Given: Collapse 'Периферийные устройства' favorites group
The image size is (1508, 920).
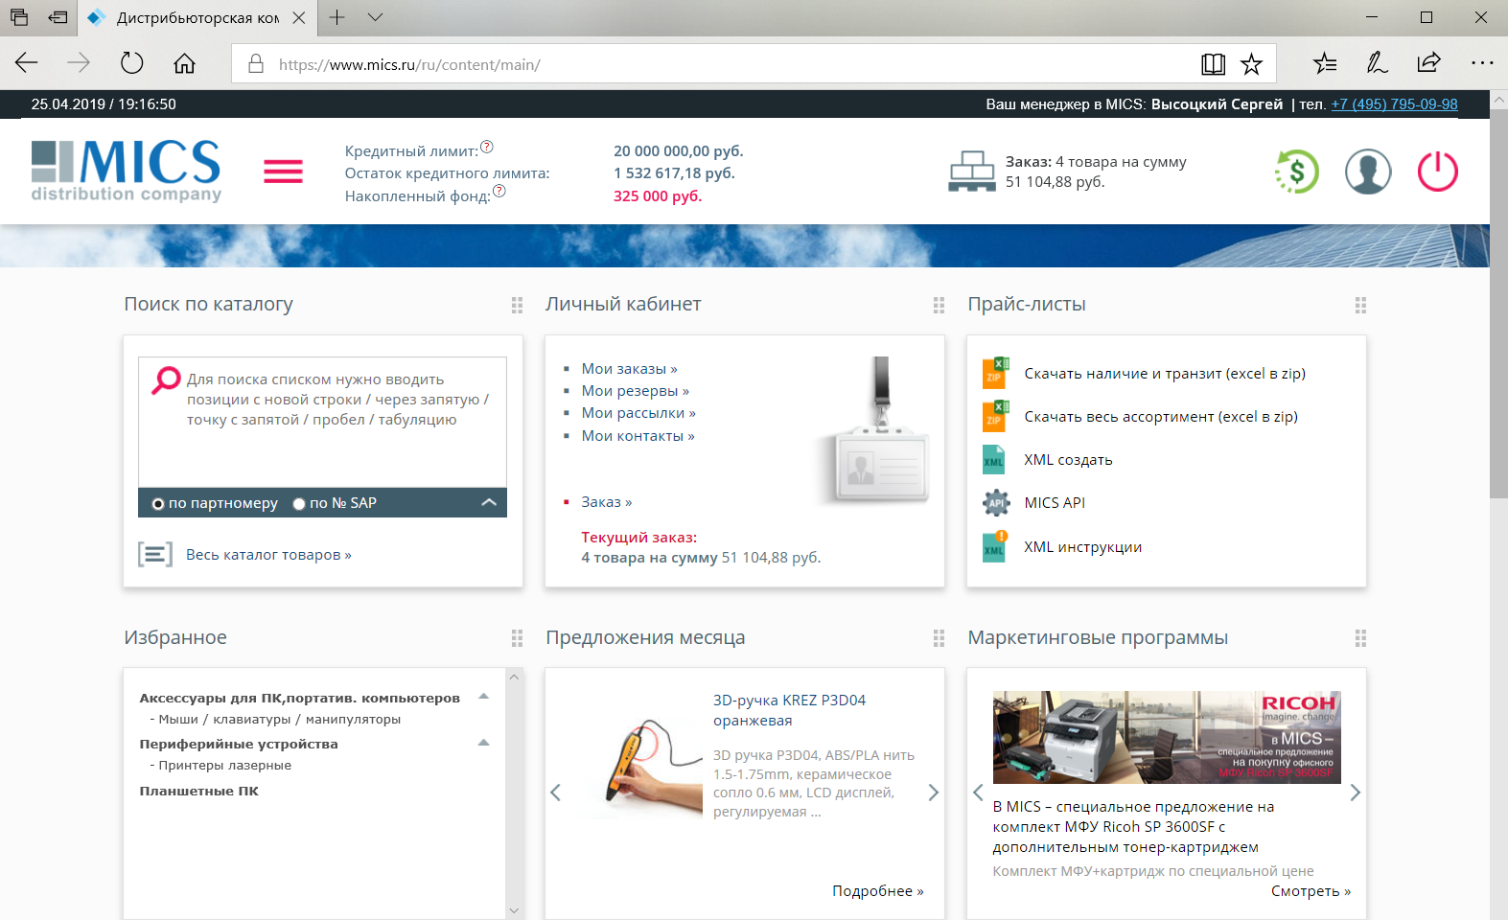Looking at the screenshot, I should point(484,743).
